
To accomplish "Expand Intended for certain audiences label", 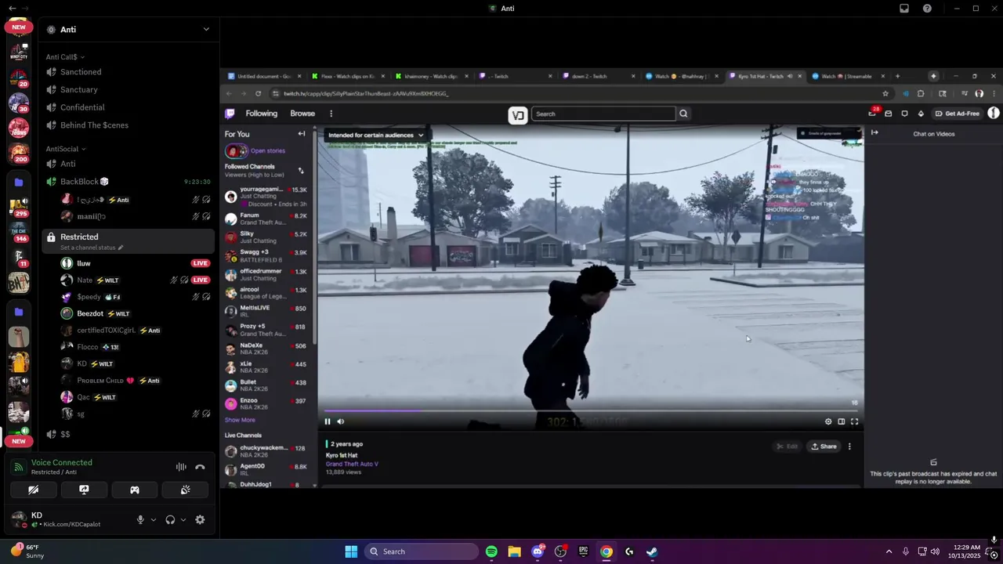I will [375, 135].
